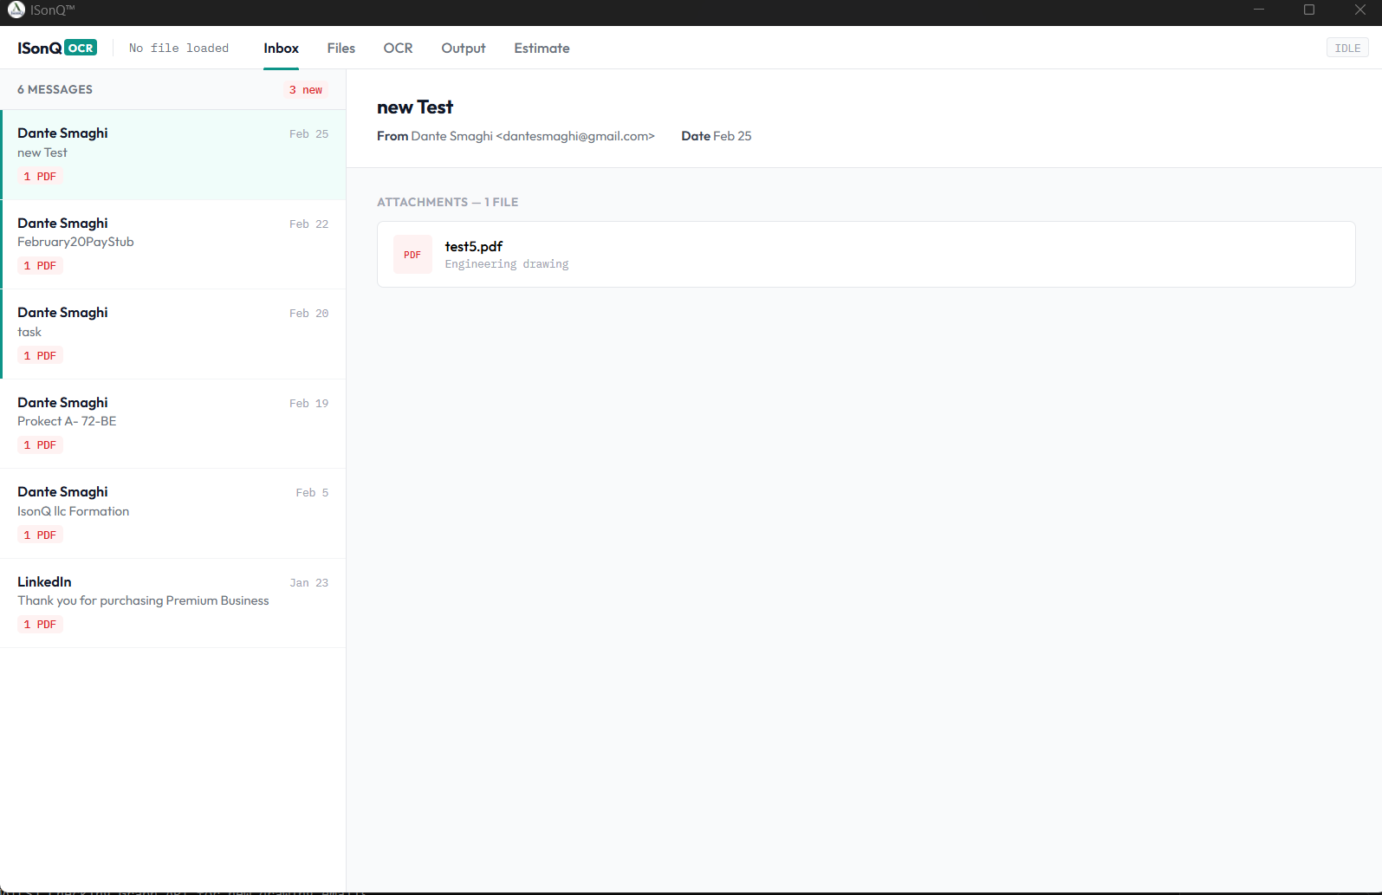Image resolution: width=1382 pixels, height=895 pixels.
Task: Click the Feb 22 date in message list
Action: pyautogui.click(x=309, y=224)
